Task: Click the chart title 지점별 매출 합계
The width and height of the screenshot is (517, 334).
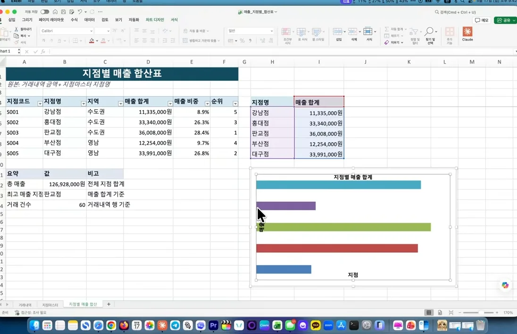Action: (x=353, y=177)
